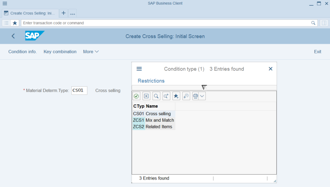Click the Print icon in dialog toolbar

click(196, 96)
